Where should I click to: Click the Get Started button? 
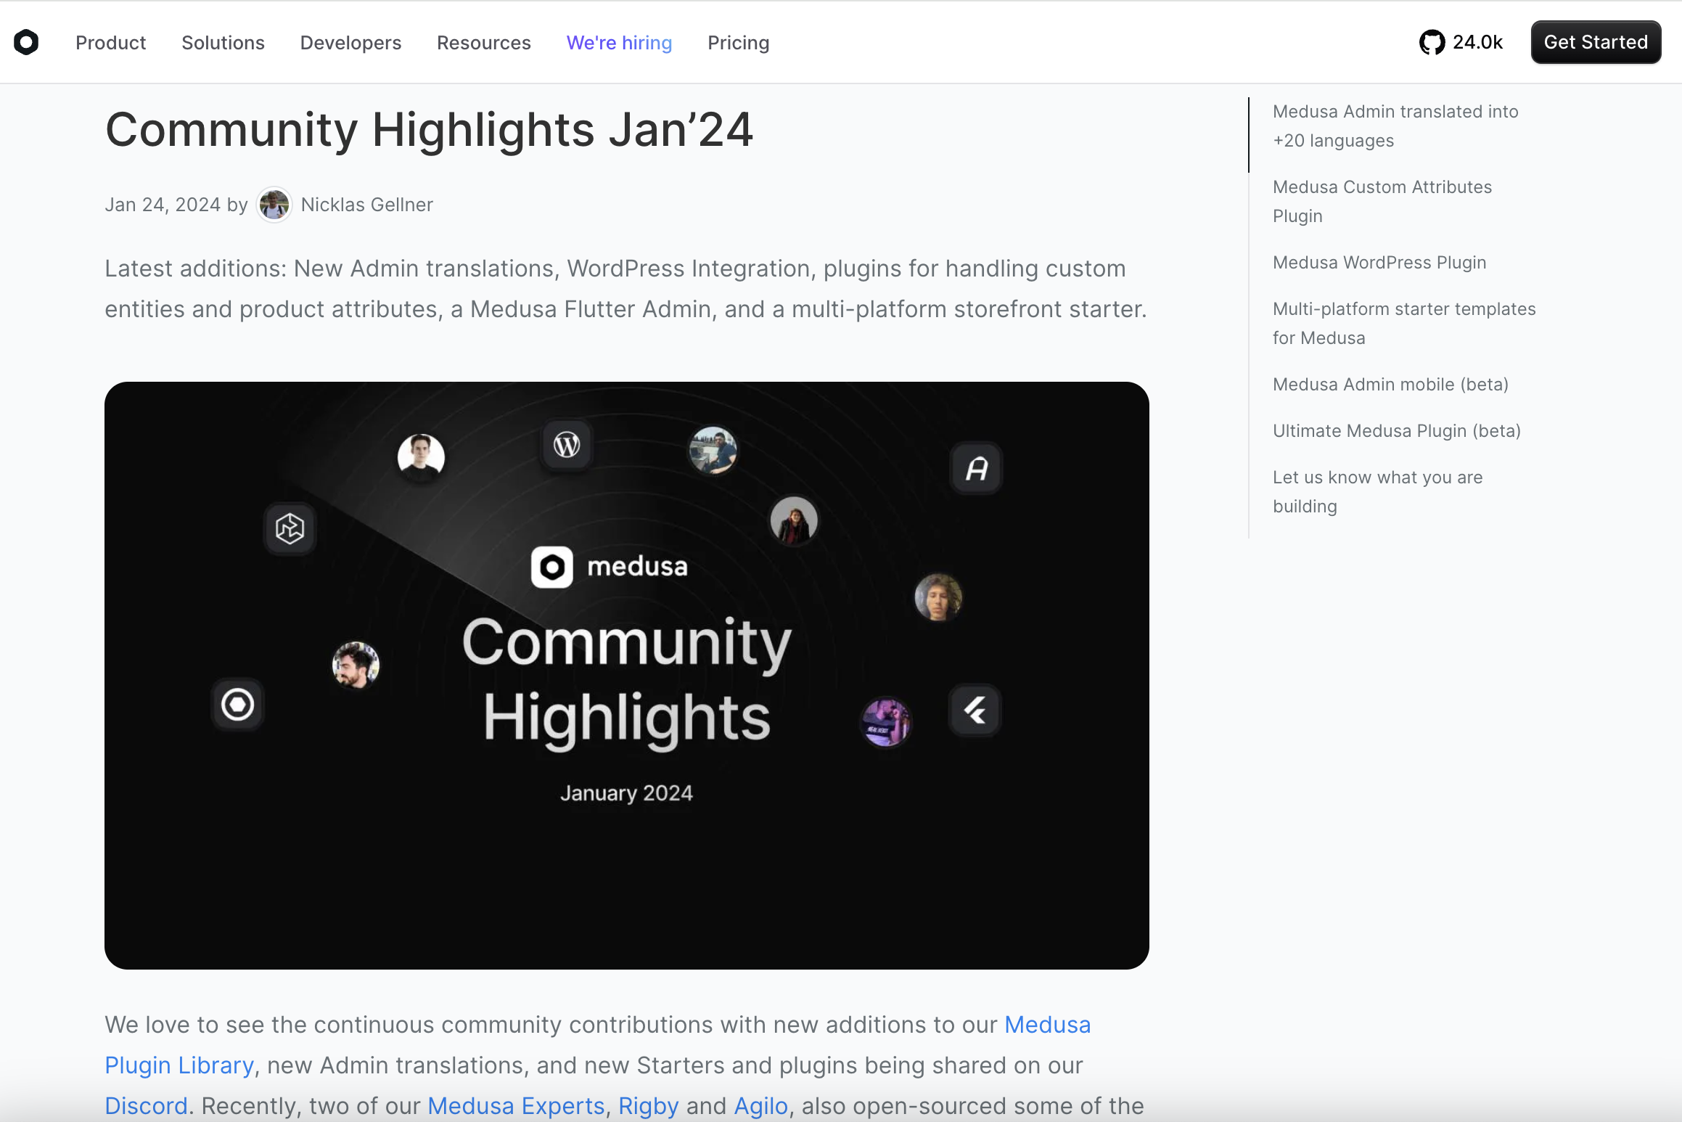click(x=1596, y=42)
